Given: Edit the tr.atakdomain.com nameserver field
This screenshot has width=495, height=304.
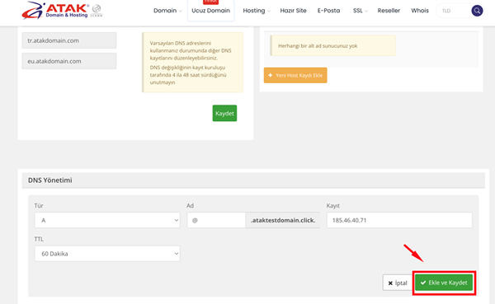Looking at the screenshot, I should tap(69, 40).
